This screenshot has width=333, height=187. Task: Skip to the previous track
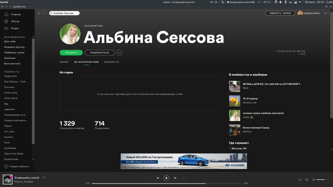pyautogui.click(x=158, y=178)
